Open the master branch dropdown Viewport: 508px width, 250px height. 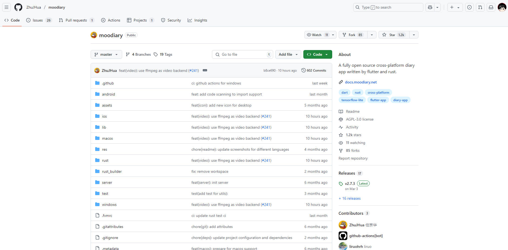point(106,54)
